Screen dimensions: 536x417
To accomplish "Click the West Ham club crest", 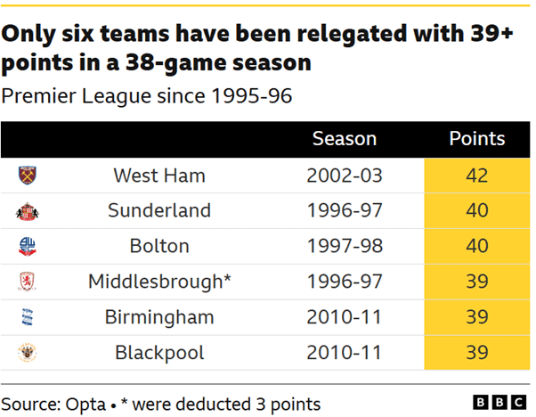I will coord(27,176).
